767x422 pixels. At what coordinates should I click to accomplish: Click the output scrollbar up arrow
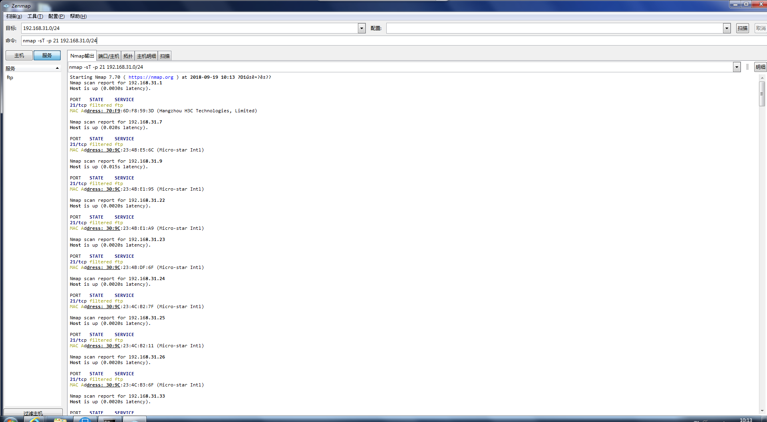coord(762,78)
